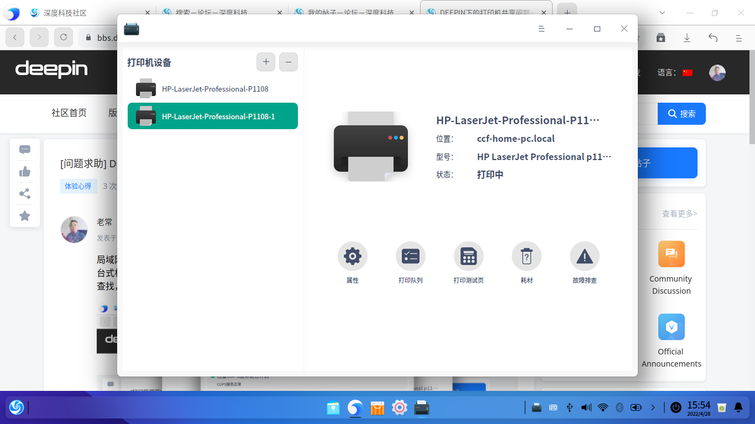
Task: Open the user avatar in forum header
Action: (x=717, y=73)
